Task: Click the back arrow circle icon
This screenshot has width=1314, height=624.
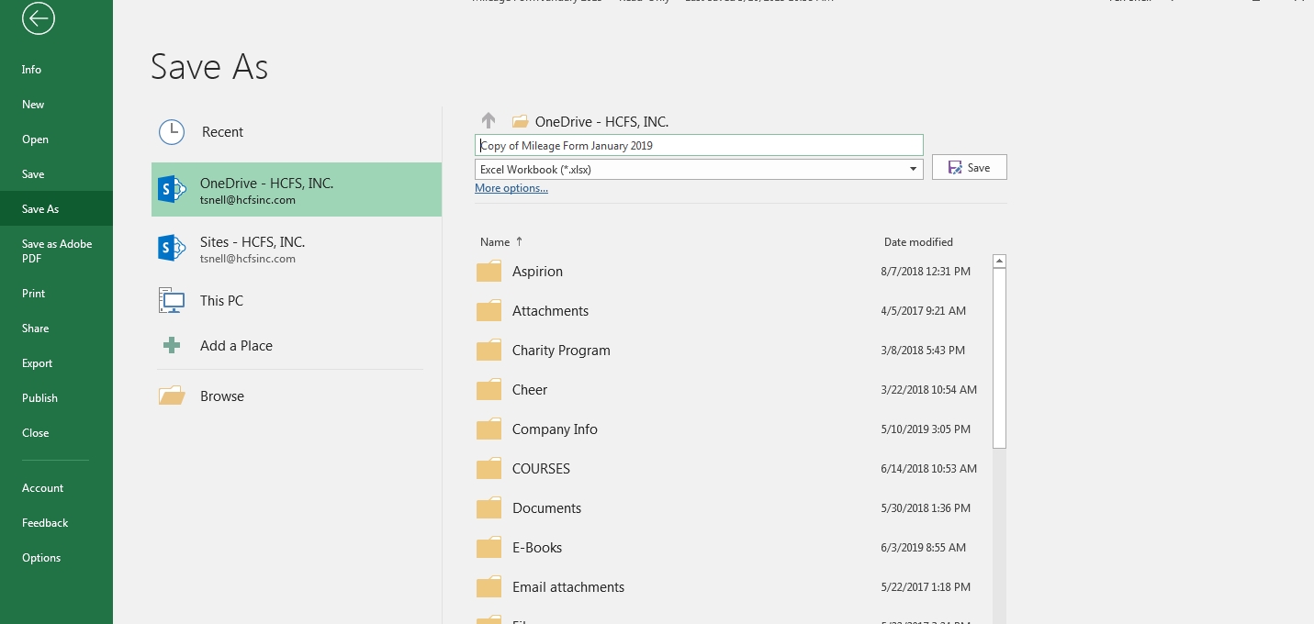Action: click(x=39, y=18)
